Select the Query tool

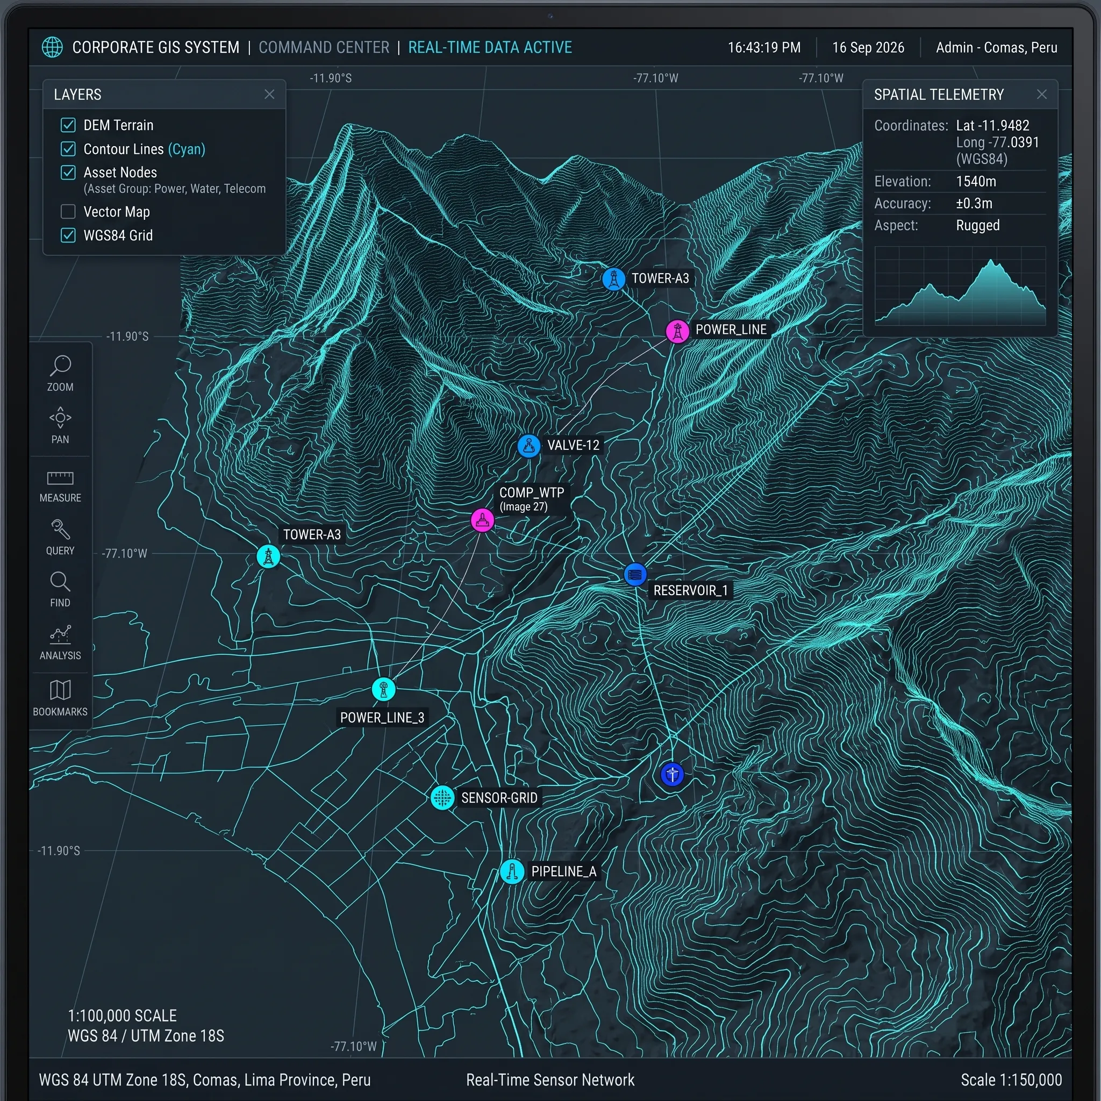click(x=60, y=537)
